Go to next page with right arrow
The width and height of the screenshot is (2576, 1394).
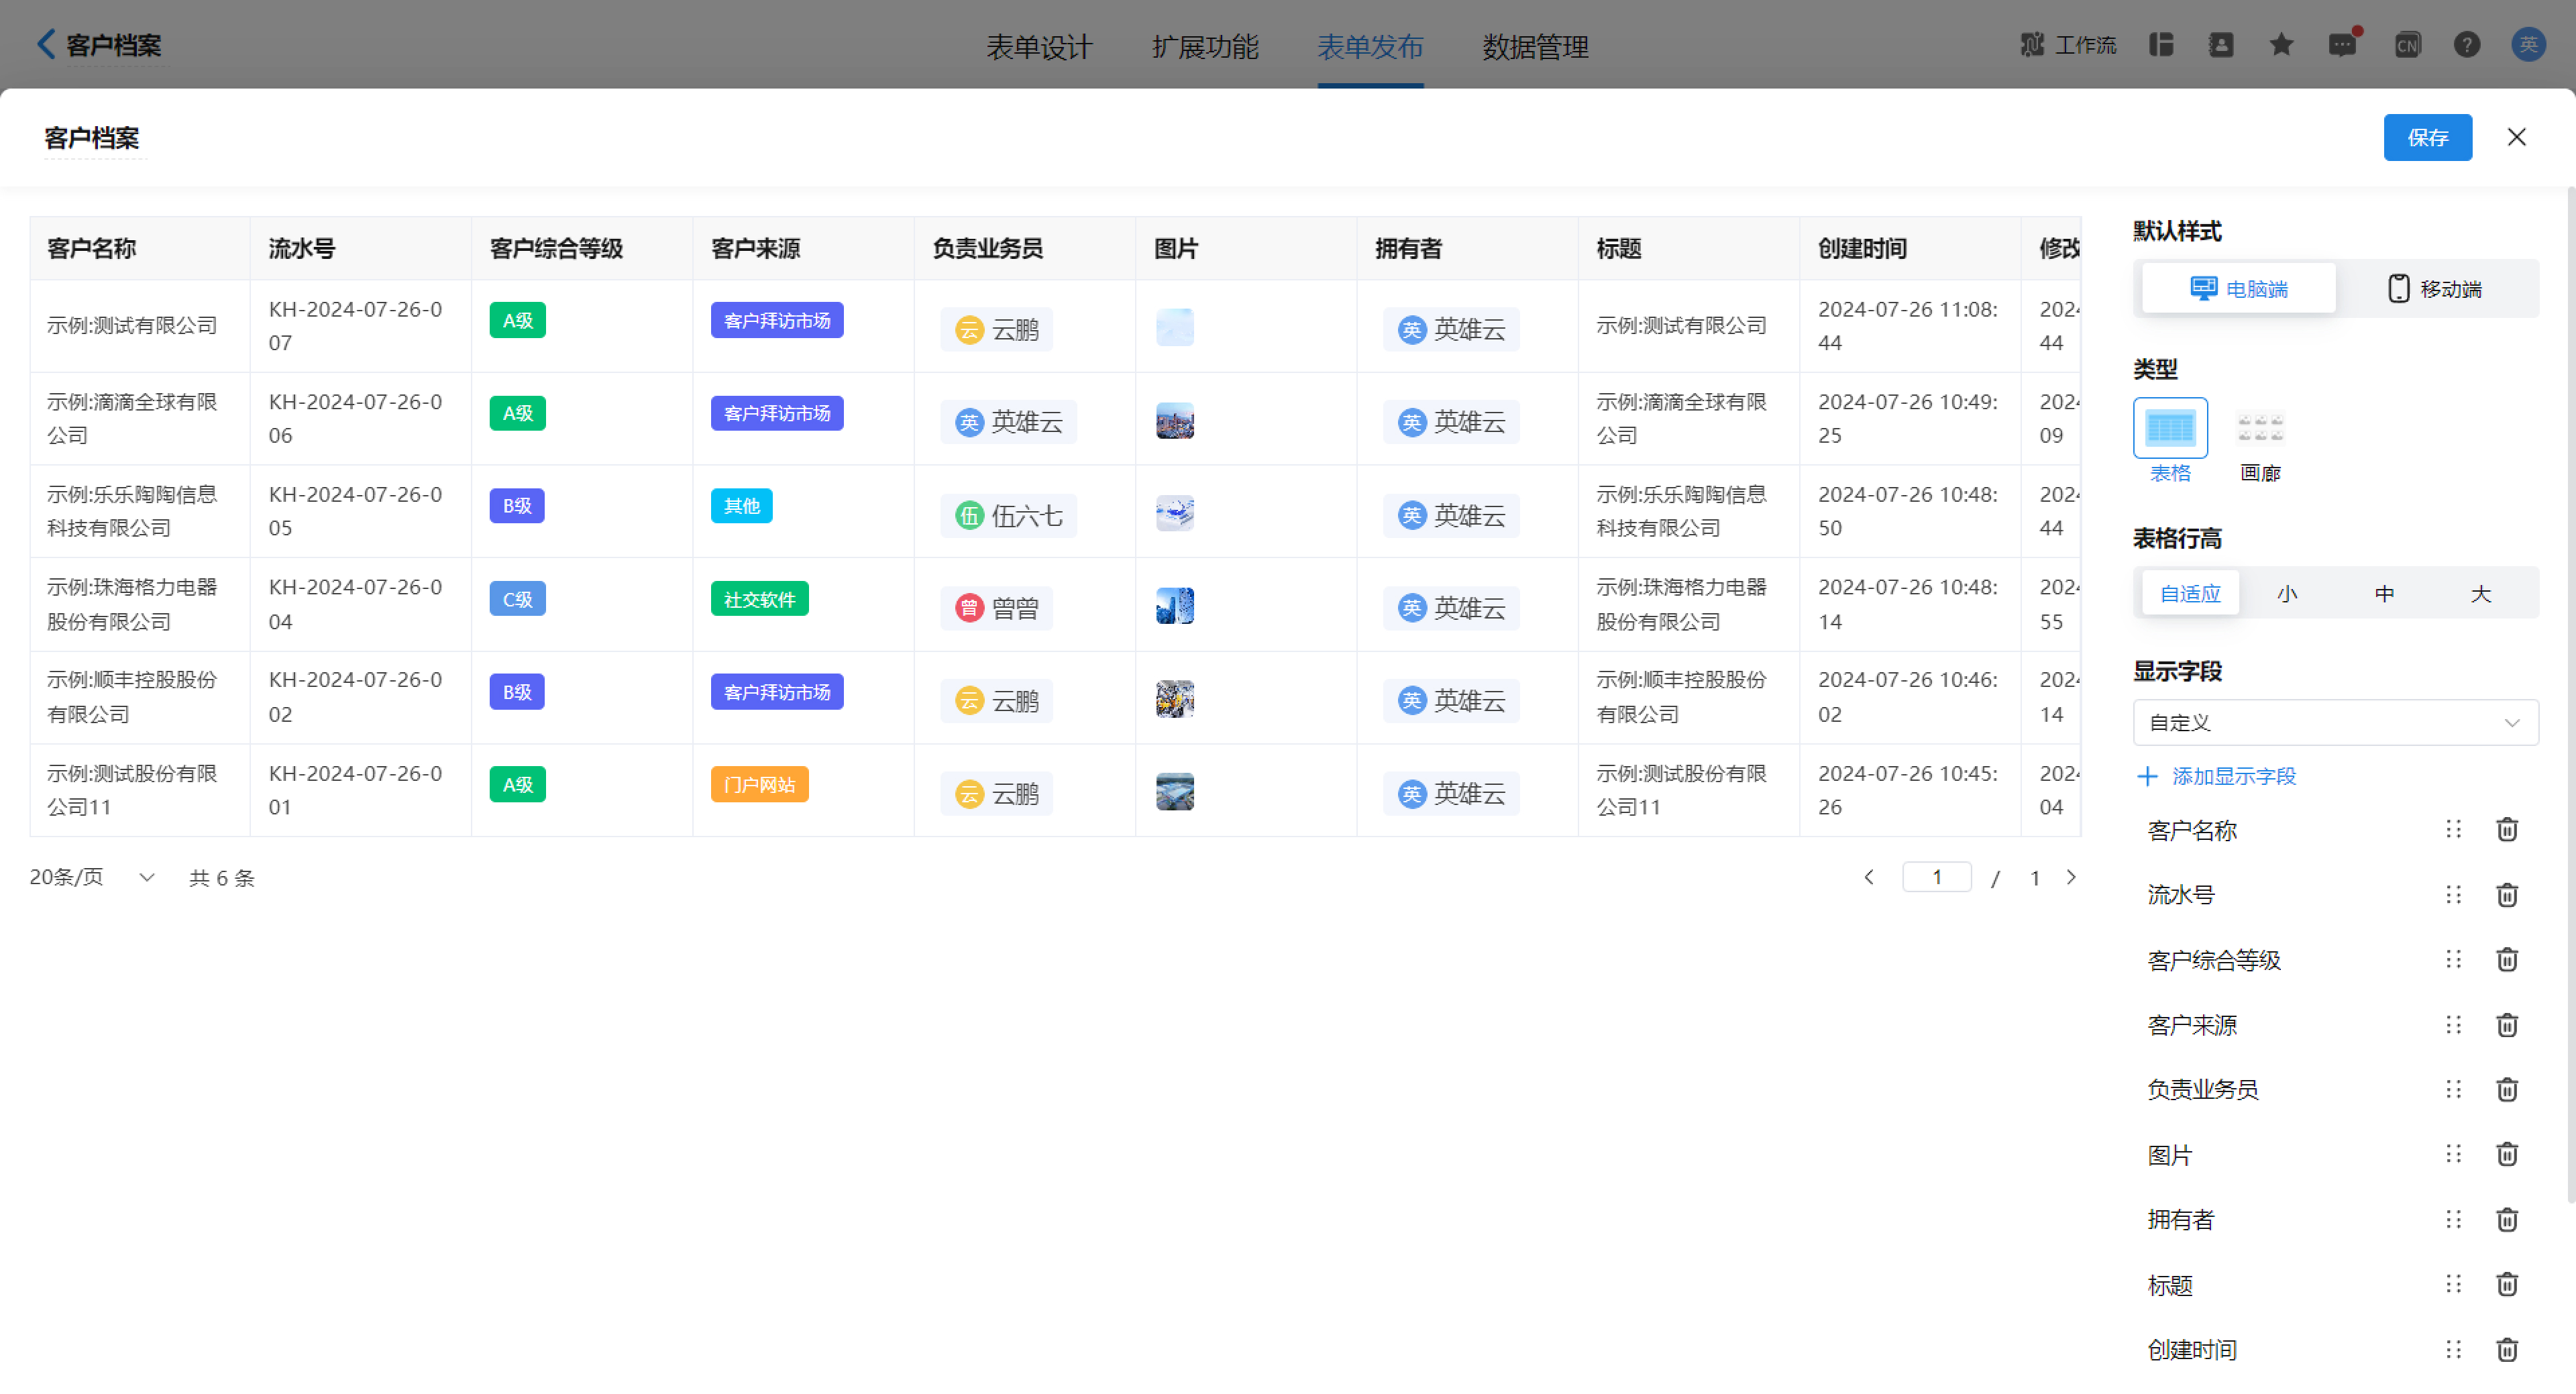(x=2071, y=877)
